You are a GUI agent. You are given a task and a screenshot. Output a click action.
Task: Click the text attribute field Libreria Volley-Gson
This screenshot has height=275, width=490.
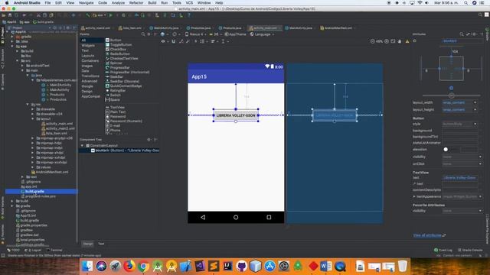(459, 177)
